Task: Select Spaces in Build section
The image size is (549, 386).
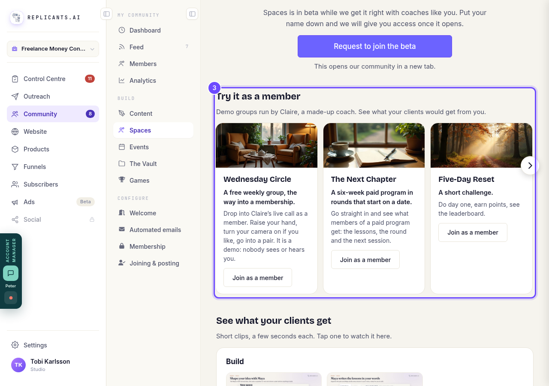Action: point(153,130)
